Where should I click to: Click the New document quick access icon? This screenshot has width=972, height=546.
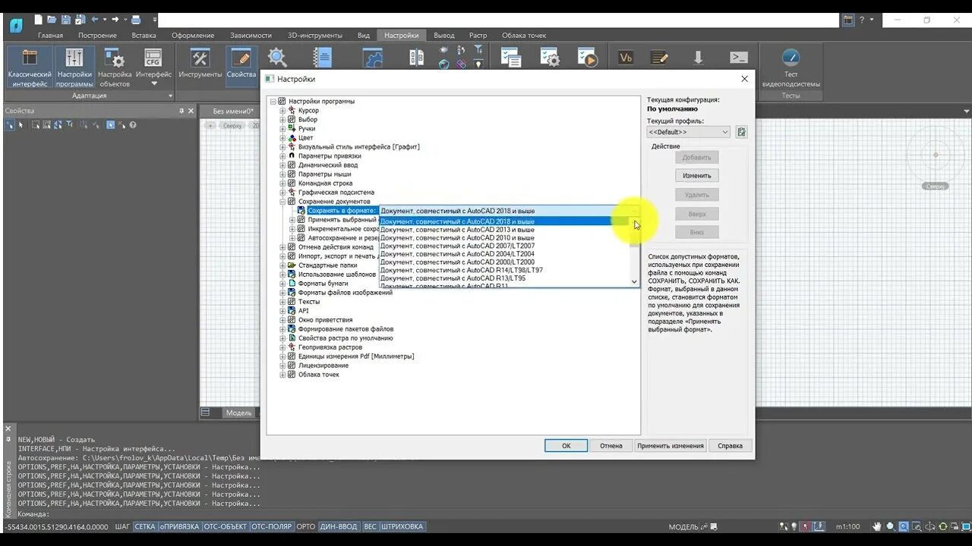coord(37,20)
